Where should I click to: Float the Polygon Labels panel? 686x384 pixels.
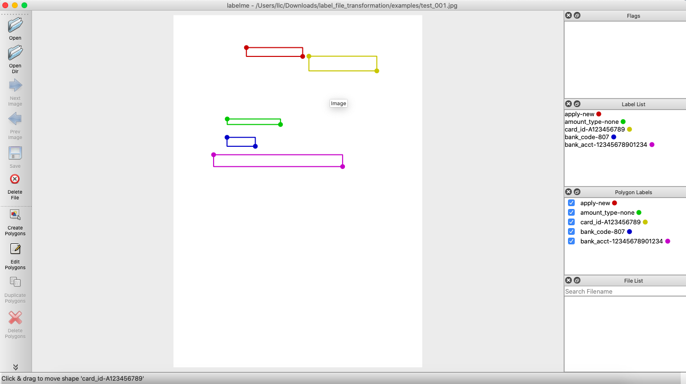577,192
